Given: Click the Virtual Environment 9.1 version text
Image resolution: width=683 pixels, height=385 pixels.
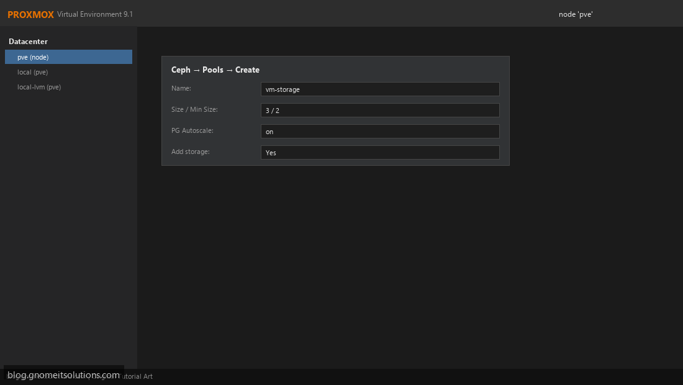Looking at the screenshot, I should (x=95, y=14).
